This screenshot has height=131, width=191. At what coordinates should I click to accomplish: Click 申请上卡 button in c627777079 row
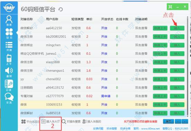(x=160, y=96)
